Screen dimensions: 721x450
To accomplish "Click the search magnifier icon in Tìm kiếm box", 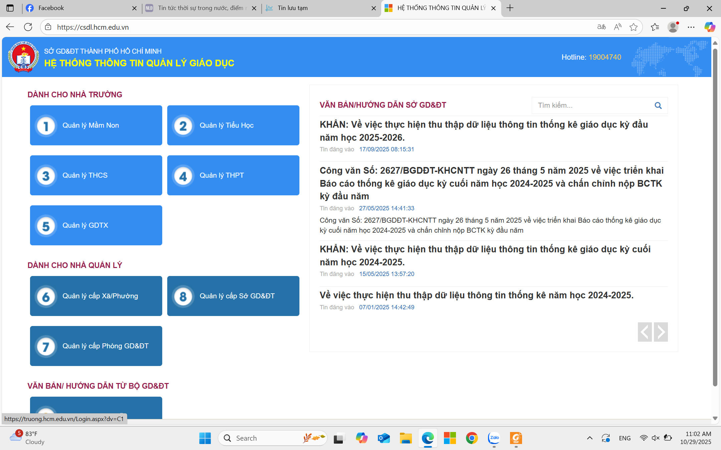I will coord(658,106).
